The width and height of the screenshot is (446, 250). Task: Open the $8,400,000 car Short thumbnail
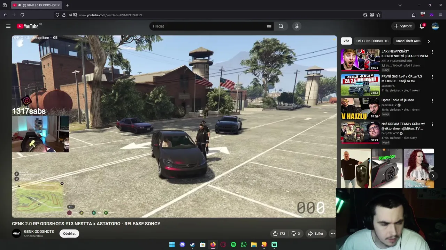tap(387, 168)
